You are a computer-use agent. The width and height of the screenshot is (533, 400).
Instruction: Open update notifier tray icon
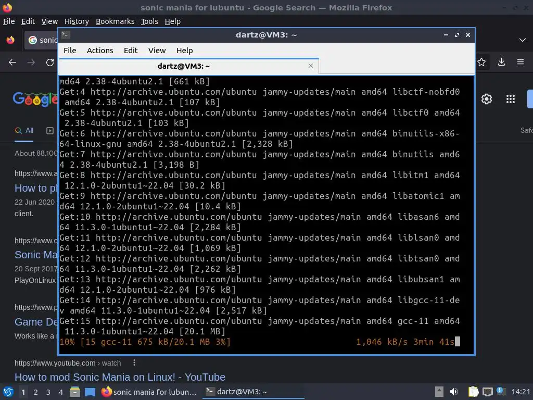(500, 391)
